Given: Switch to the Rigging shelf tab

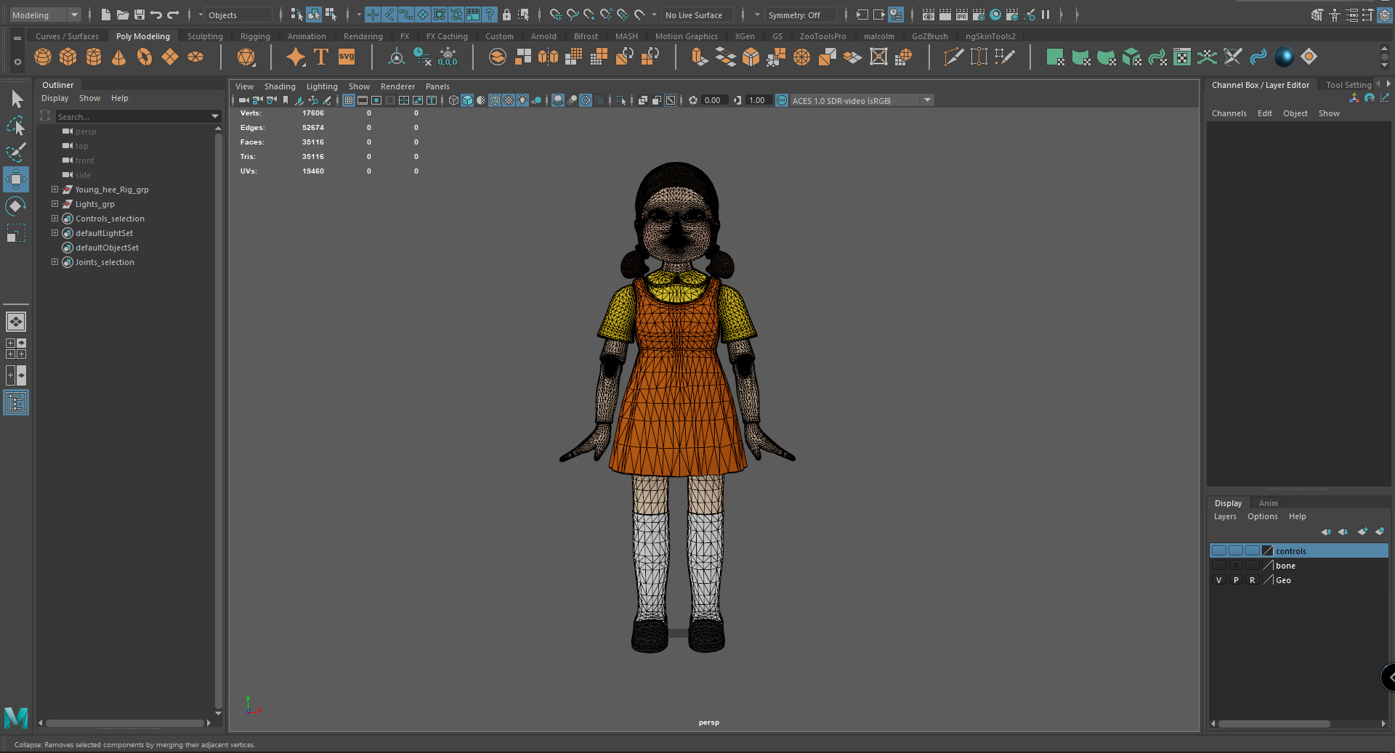Looking at the screenshot, I should pos(255,36).
